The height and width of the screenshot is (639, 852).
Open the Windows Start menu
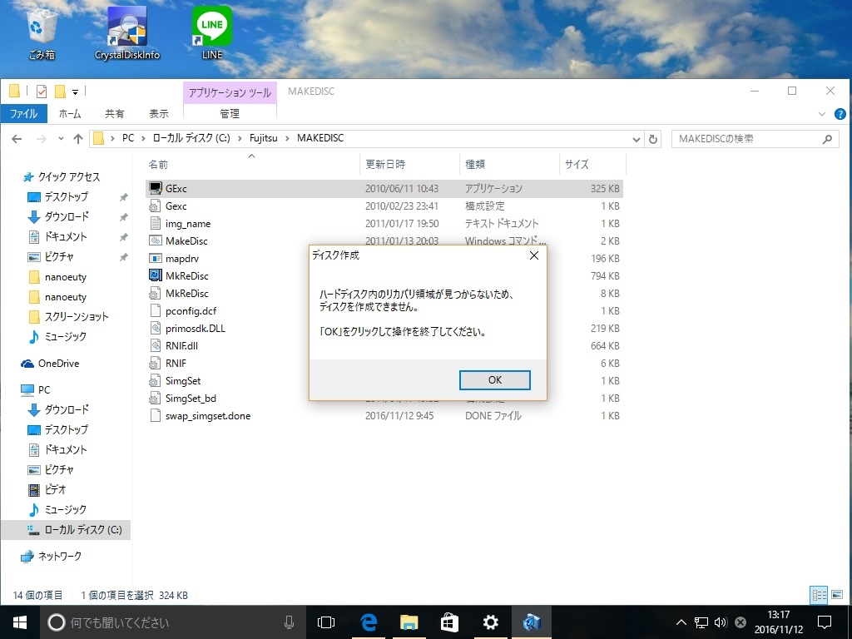click(x=20, y=622)
